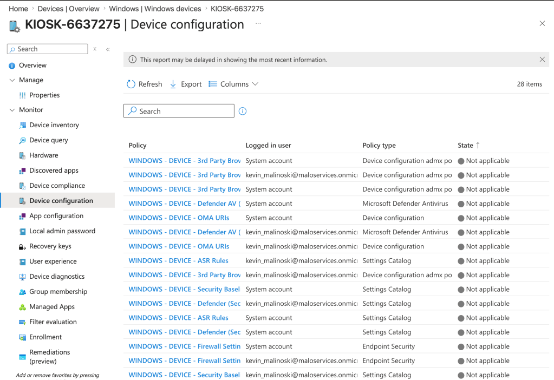Open Device diagnostics in the sidebar
The height and width of the screenshot is (380, 554).
57,277
